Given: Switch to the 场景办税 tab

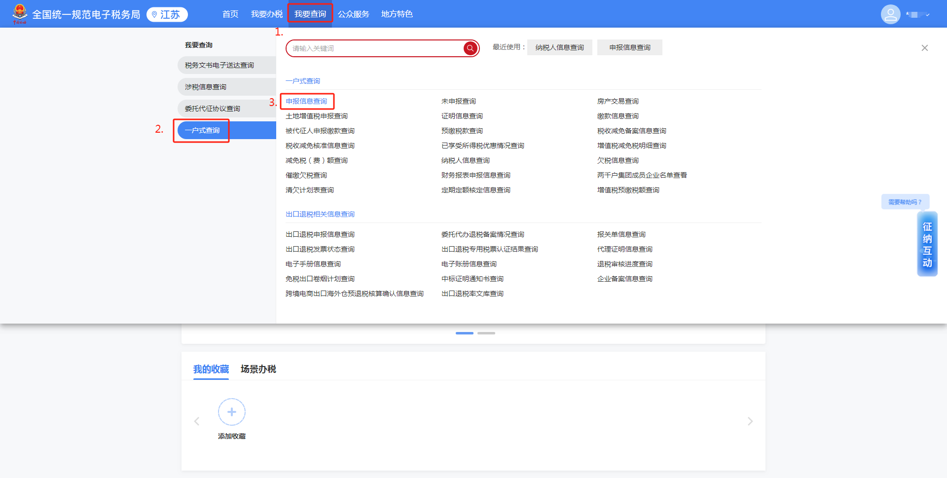Looking at the screenshot, I should (x=258, y=369).
